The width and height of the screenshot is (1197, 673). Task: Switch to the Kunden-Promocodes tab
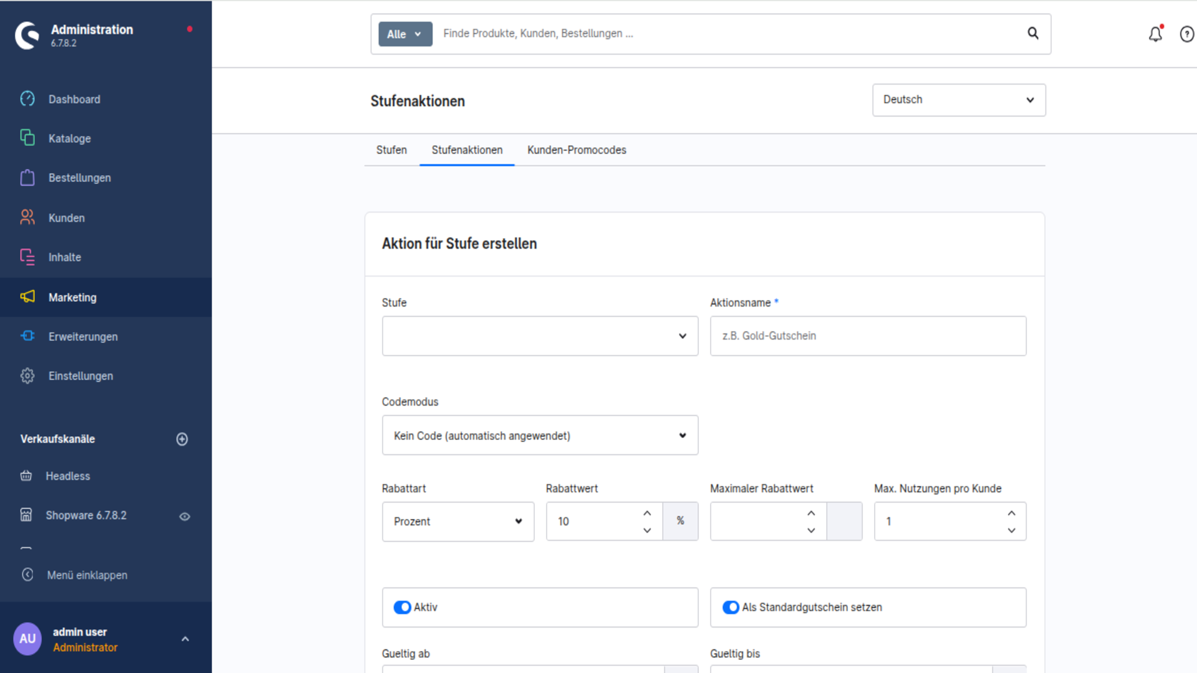coord(577,150)
